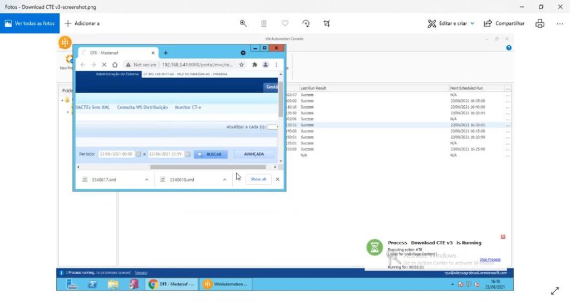This screenshot has height=304, width=570.
Task: Click the Not secure warning icon
Action: click(128, 65)
